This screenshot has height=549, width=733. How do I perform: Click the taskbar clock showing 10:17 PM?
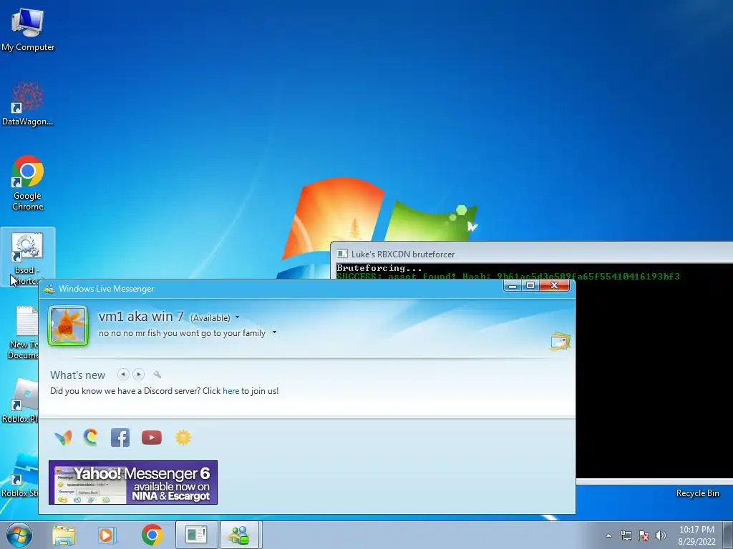tap(696, 535)
